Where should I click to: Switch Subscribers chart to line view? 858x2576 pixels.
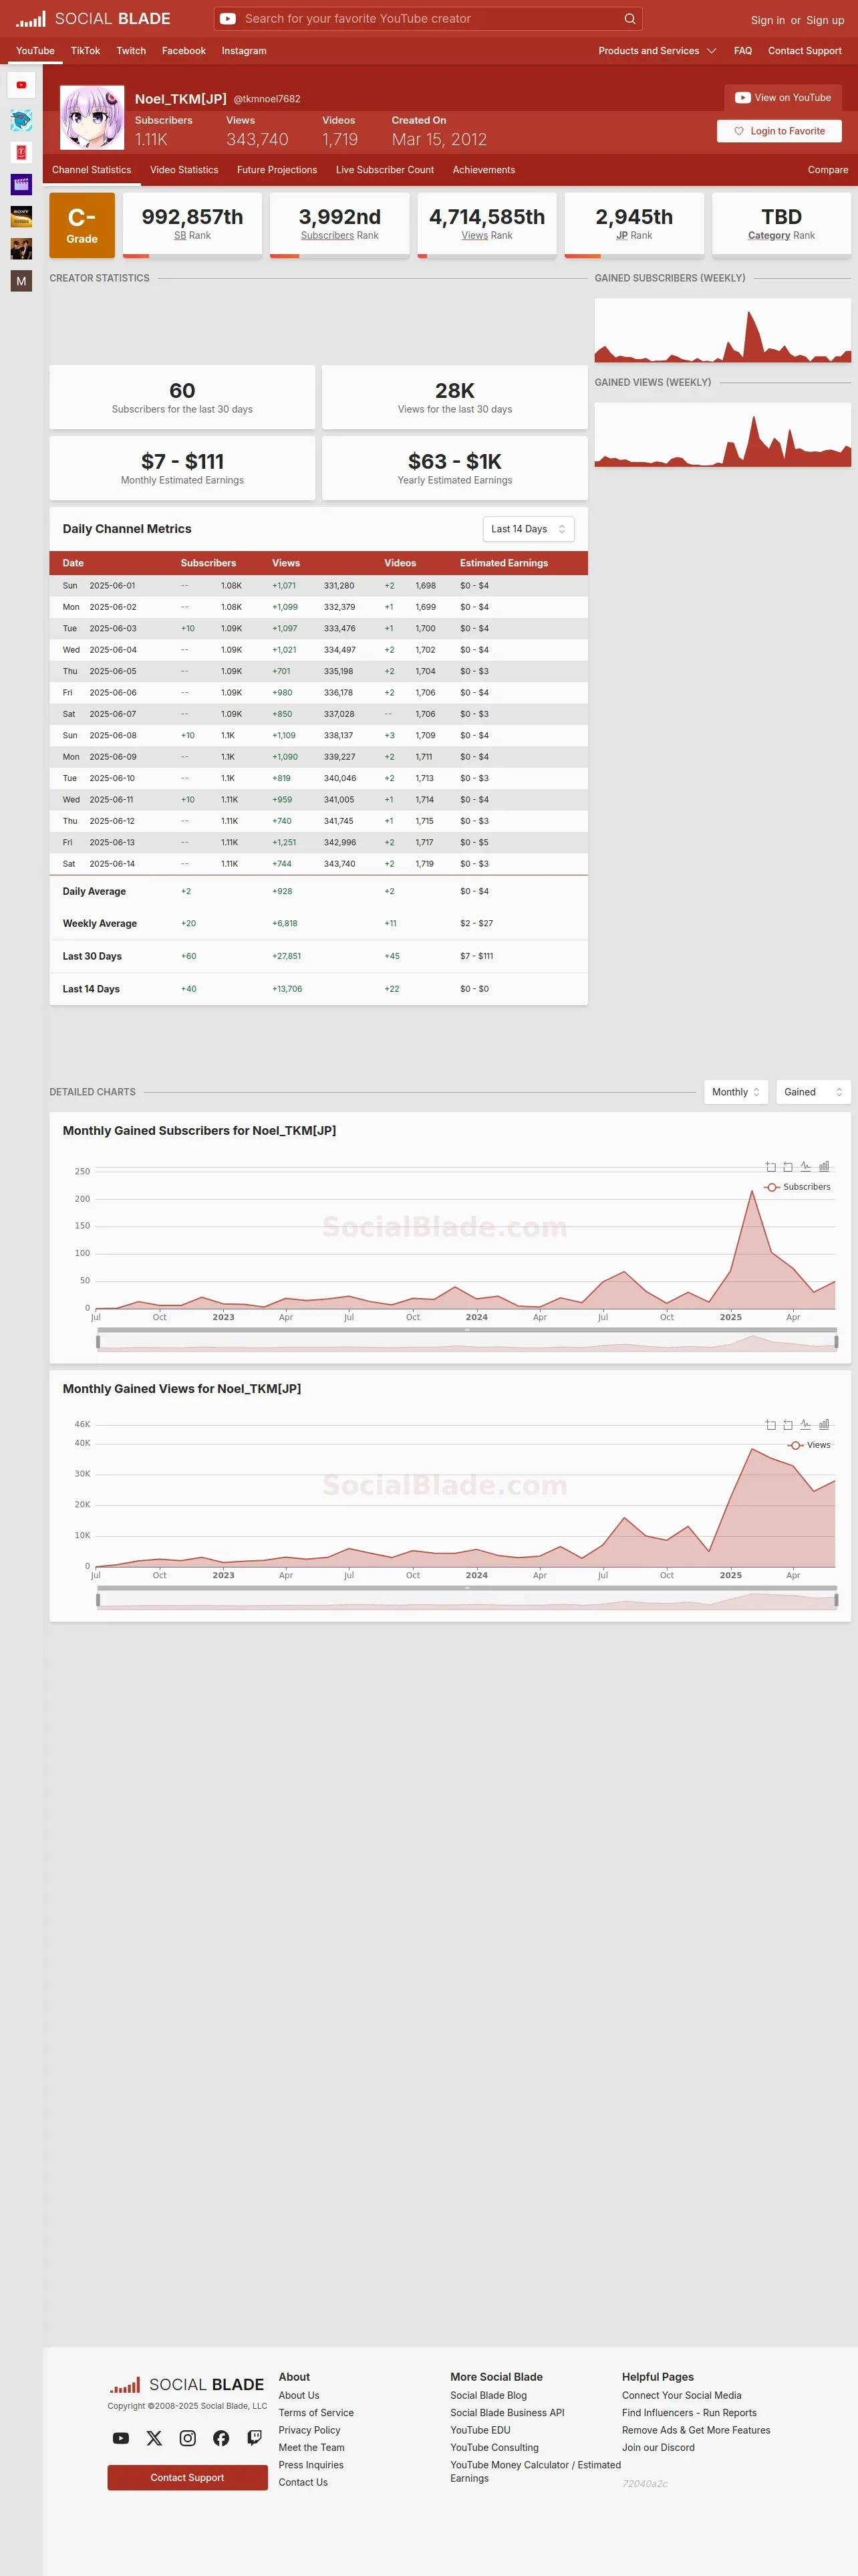coord(806,1167)
